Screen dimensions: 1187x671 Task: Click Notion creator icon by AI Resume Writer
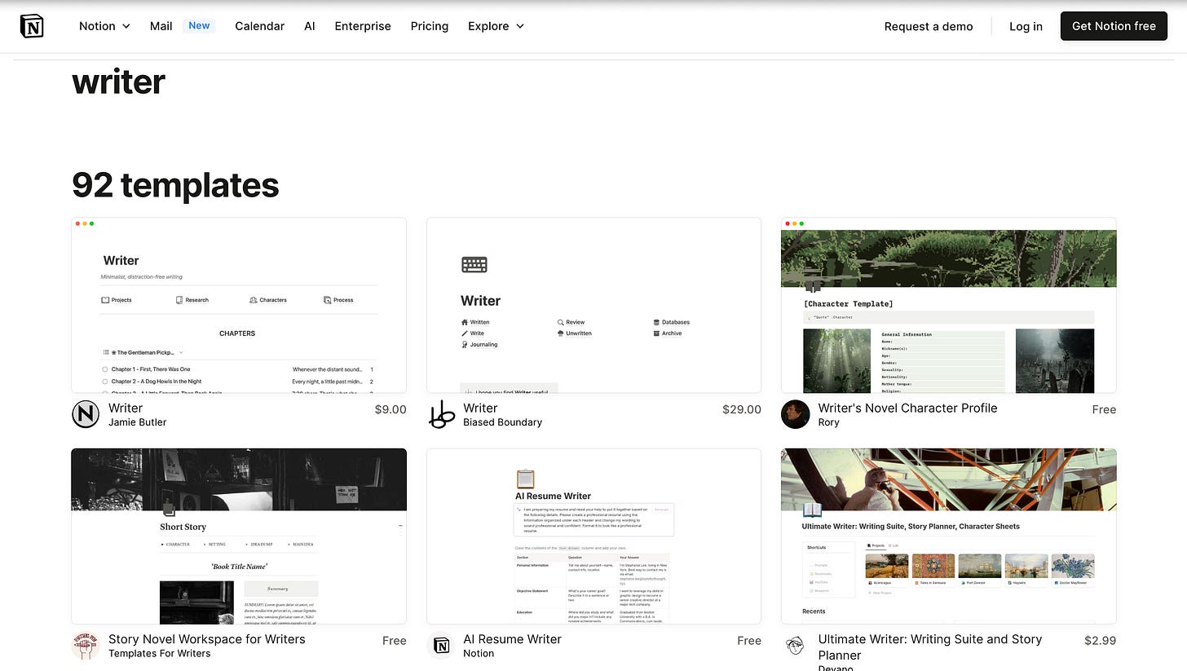(441, 646)
